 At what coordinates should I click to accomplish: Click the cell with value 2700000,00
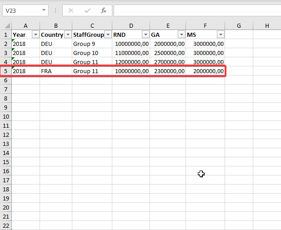(167, 62)
